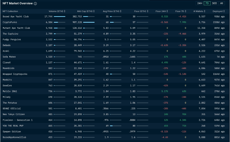Click the Mkt Cap (ETH) sort arrows
This screenshot has width=230, height=142.
(x=94, y=11)
